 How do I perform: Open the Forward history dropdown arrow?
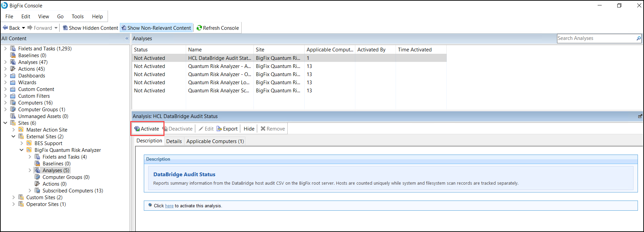click(x=55, y=28)
